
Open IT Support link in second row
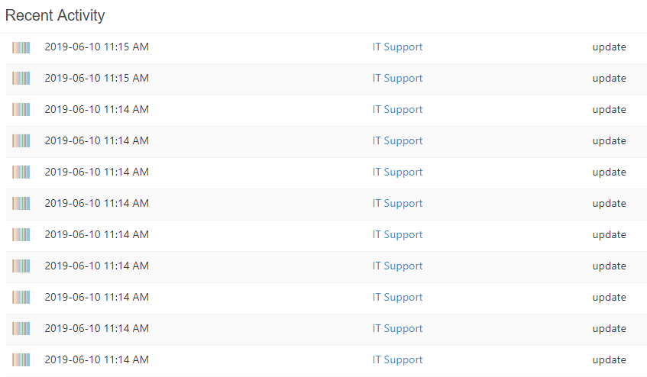tap(397, 79)
